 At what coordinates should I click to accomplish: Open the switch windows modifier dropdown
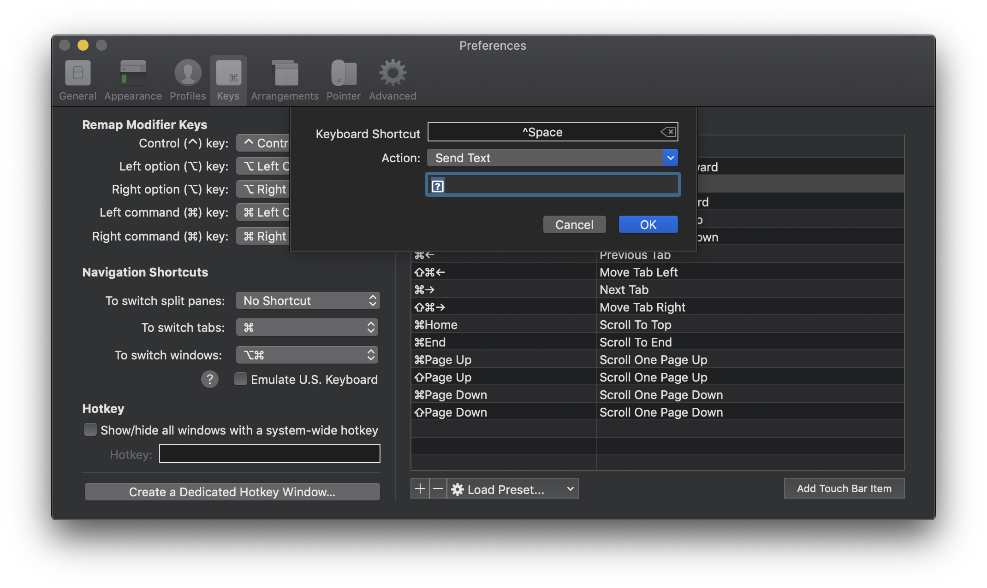pos(308,355)
